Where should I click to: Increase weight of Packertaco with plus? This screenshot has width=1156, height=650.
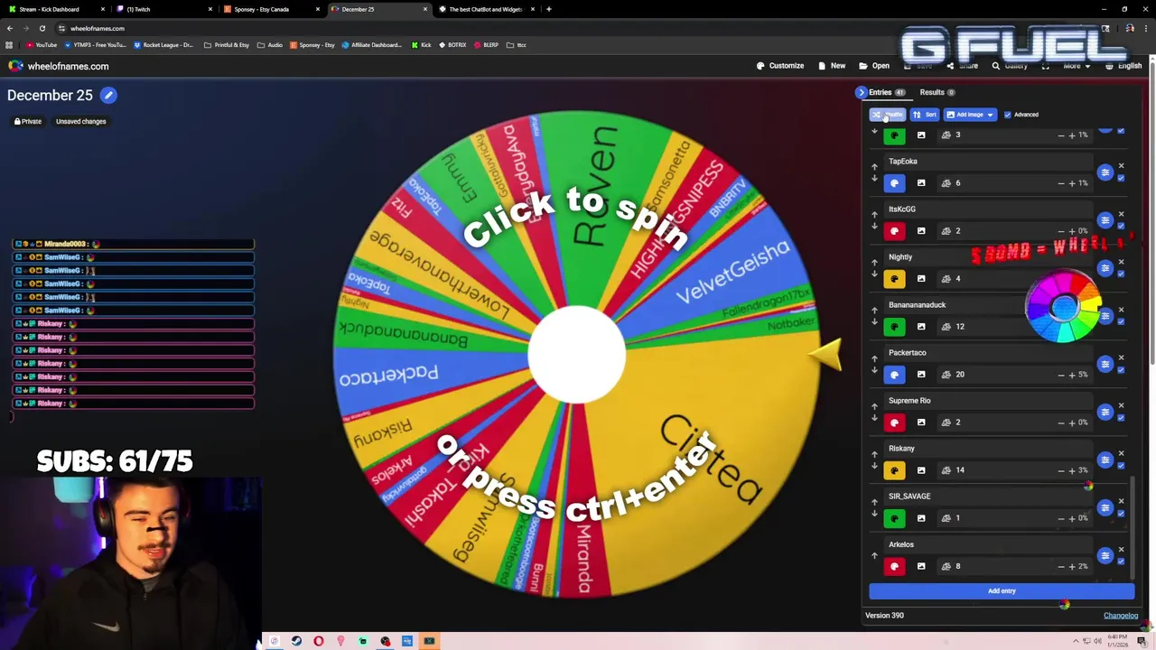(1072, 375)
